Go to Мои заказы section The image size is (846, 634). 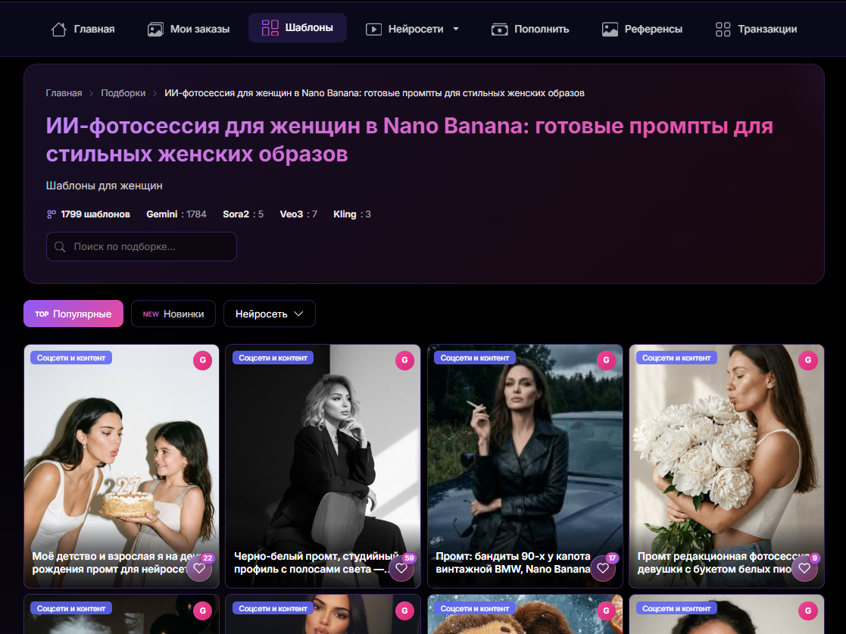click(x=189, y=29)
